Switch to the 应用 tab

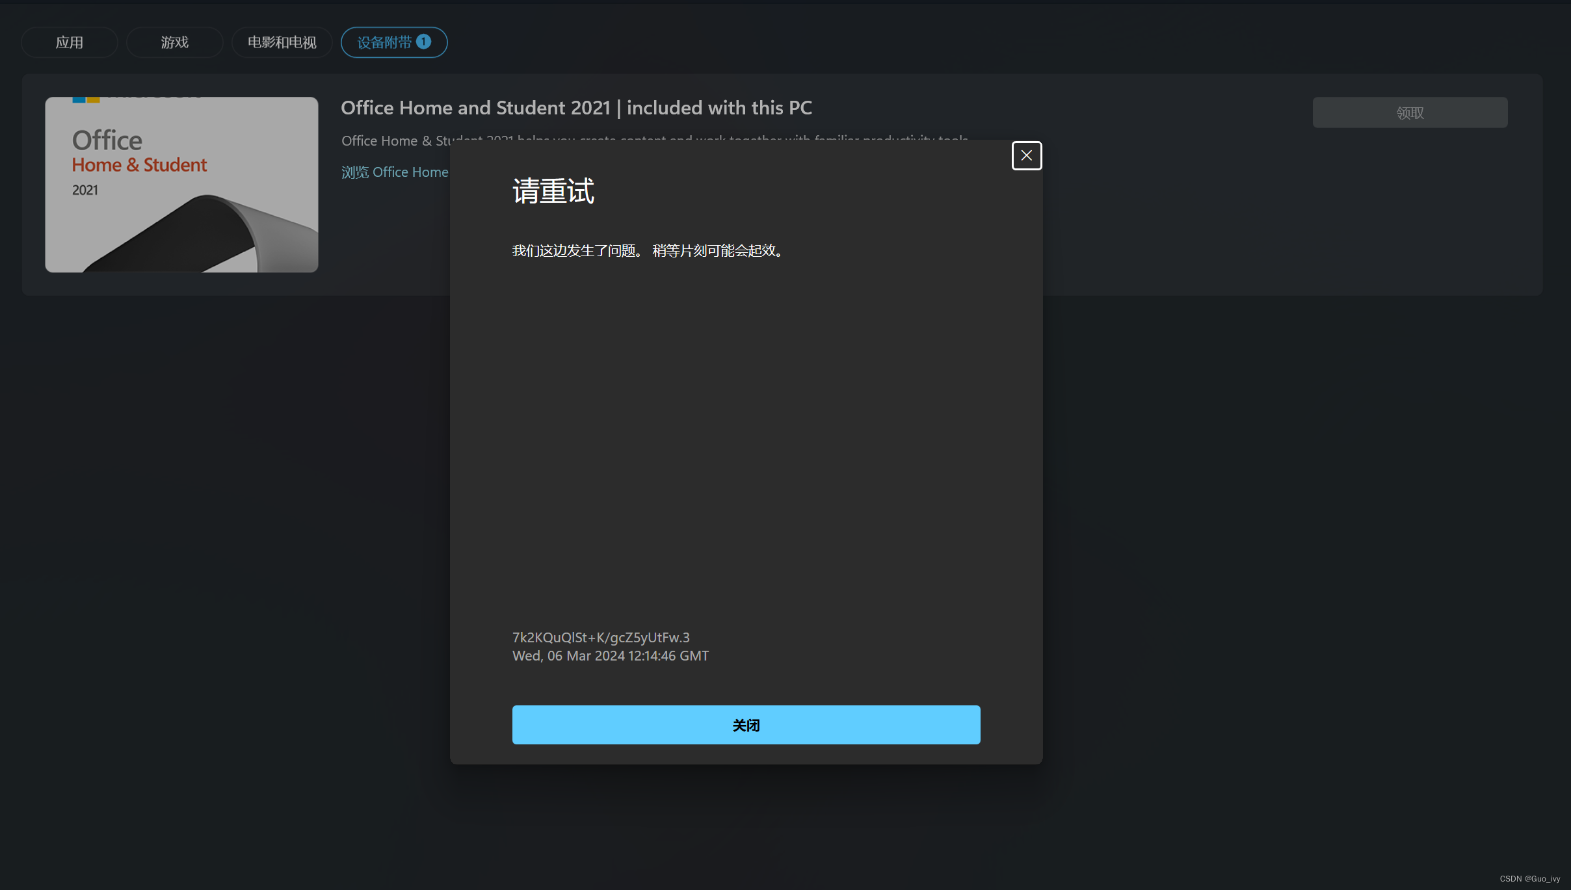pyautogui.click(x=70, y=42)
